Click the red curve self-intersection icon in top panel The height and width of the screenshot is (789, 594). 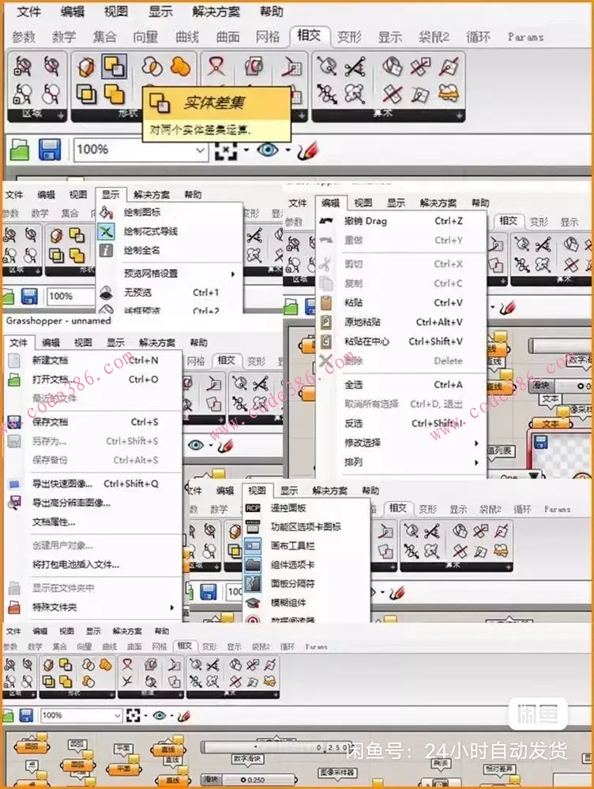(216, 66)
